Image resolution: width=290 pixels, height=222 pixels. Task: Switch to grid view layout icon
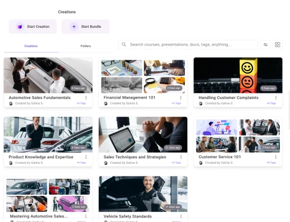click(x=277, y=44)
